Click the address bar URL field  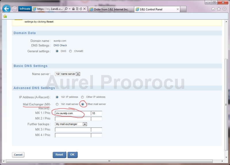(50, 9)
